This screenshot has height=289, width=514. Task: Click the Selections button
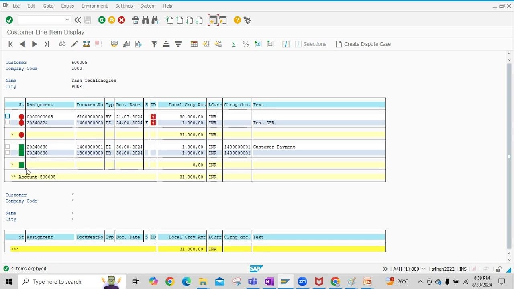point(310,44)
